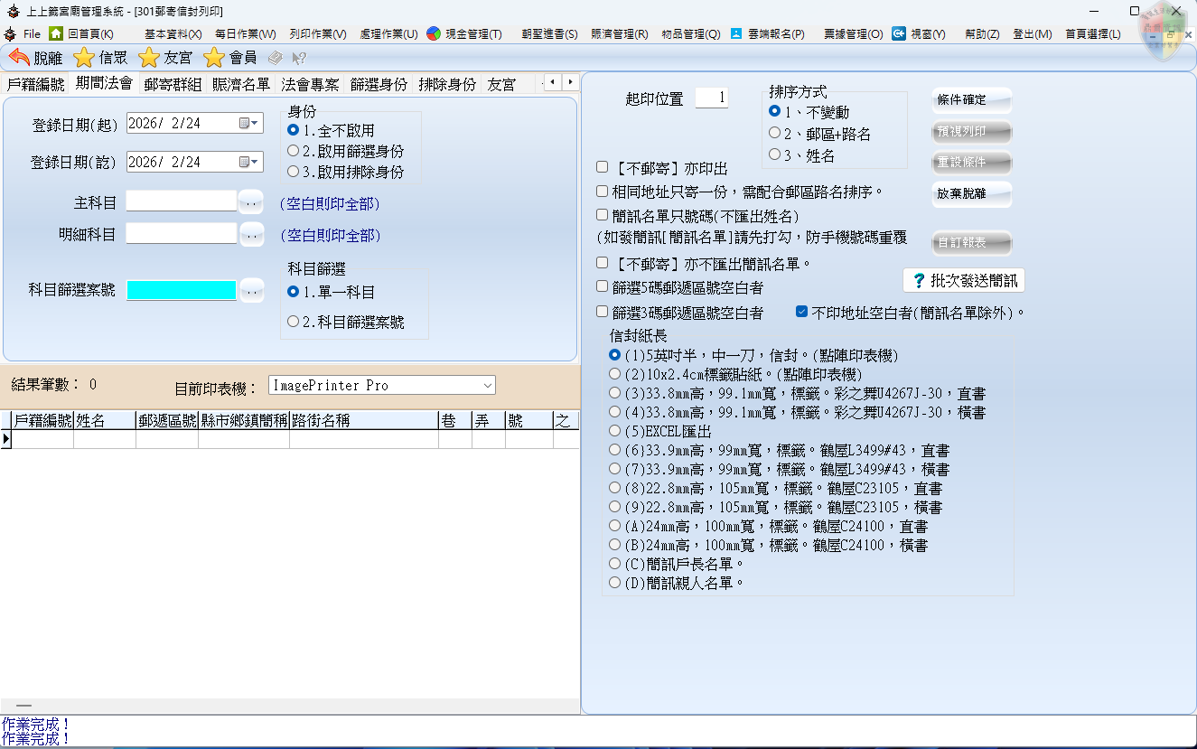Image resolution: width=1197 pixels, height=749 pixels.
Task: Click the 現金管理 pie chart icon
Action: (x=434, y=33)
